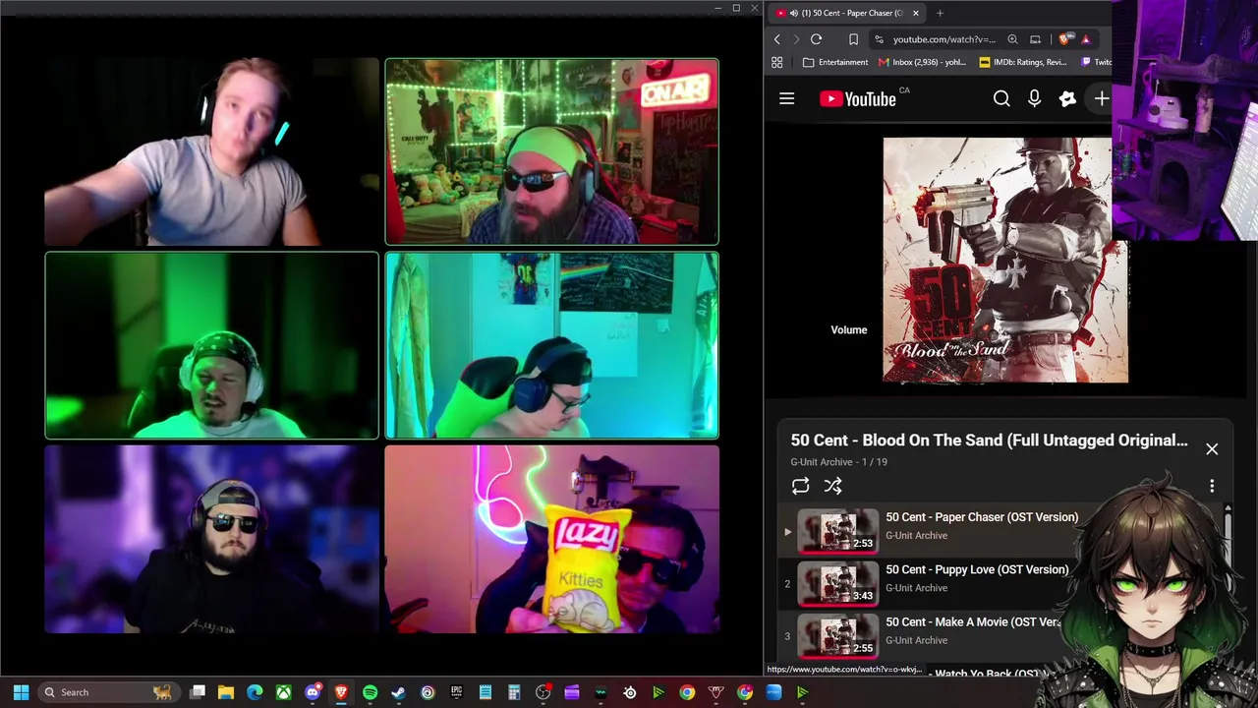Toggle playlist loop
Image resolution: width=1258 pixels, height=708 pixels.
(x=800, y=486)
